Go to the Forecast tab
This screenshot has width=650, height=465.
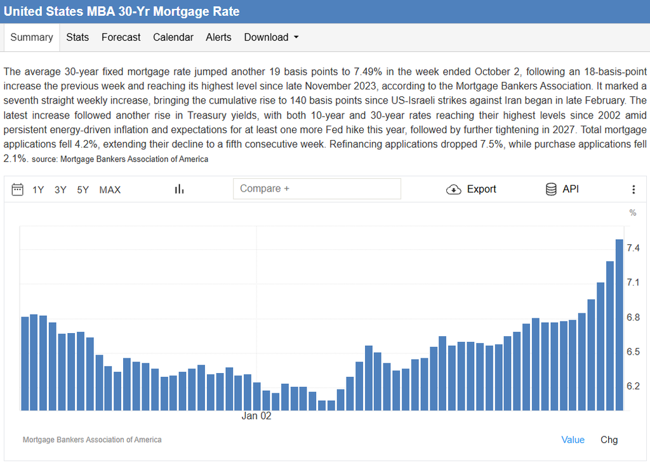click(121, 37)
